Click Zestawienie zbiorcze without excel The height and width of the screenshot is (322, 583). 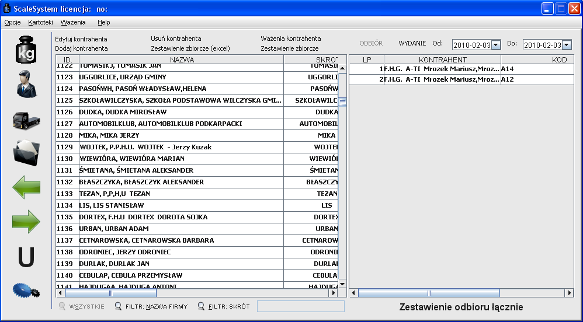pos(290,48)
